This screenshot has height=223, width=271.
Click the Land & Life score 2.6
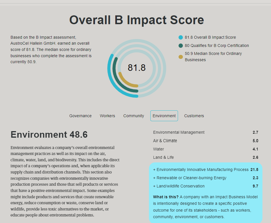pyautogui.click(x=255, y=157)
